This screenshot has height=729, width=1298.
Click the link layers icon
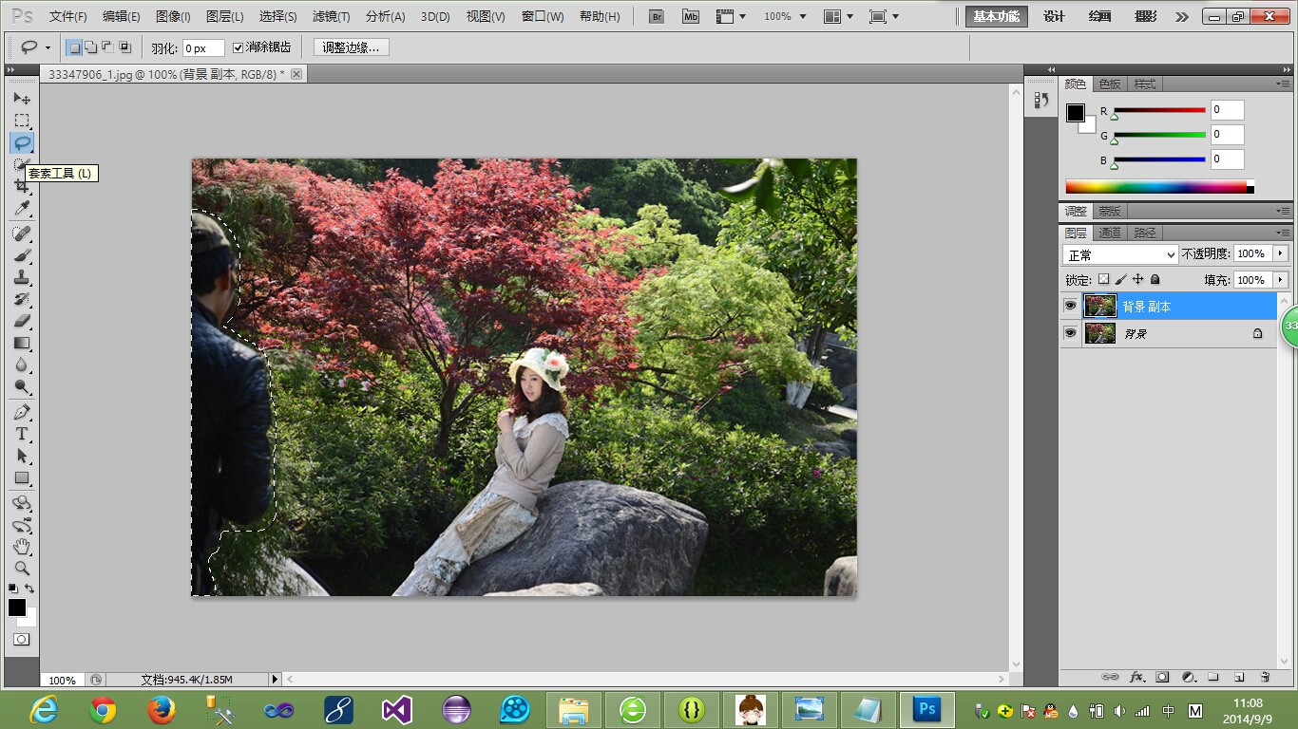(x=1110, y=677)
